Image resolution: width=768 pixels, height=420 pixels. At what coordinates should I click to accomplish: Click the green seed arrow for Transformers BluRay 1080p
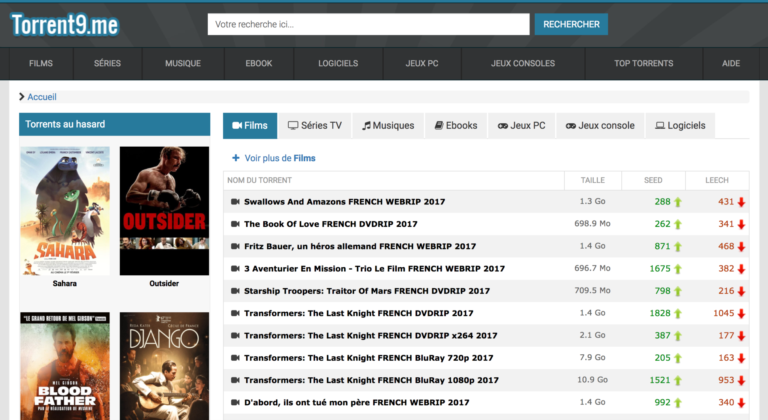(677, 380)
